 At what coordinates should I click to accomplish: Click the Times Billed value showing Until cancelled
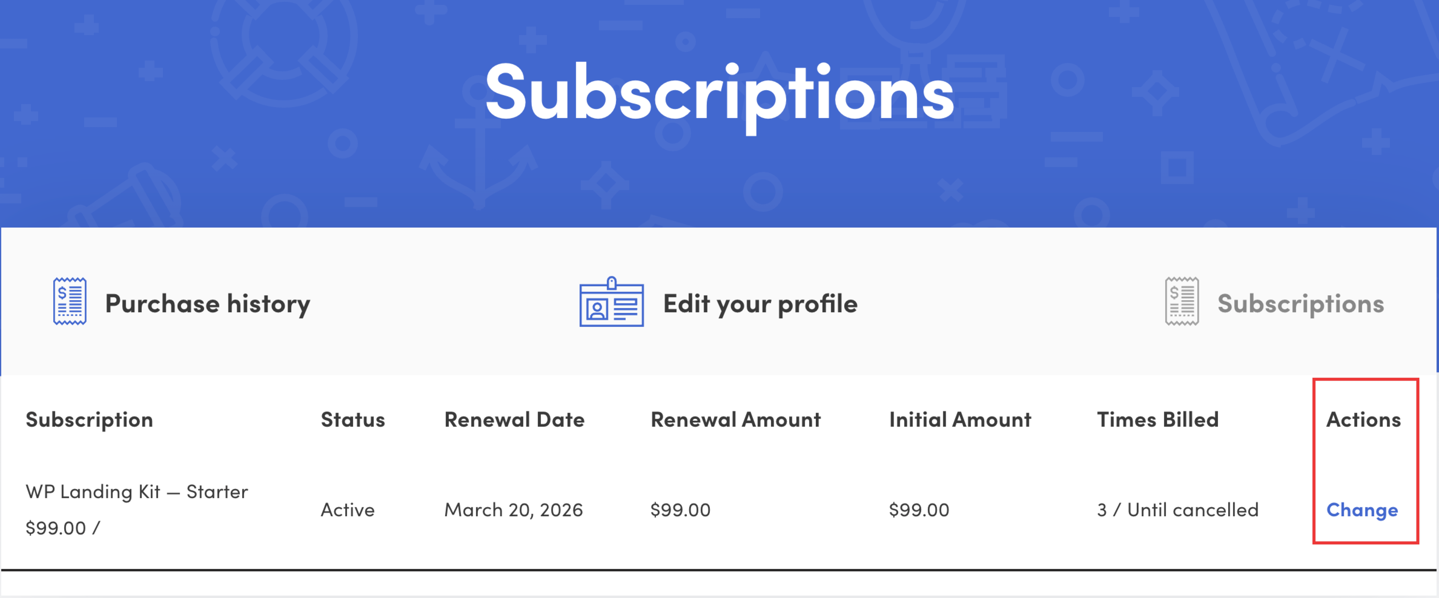[1178, 510]
